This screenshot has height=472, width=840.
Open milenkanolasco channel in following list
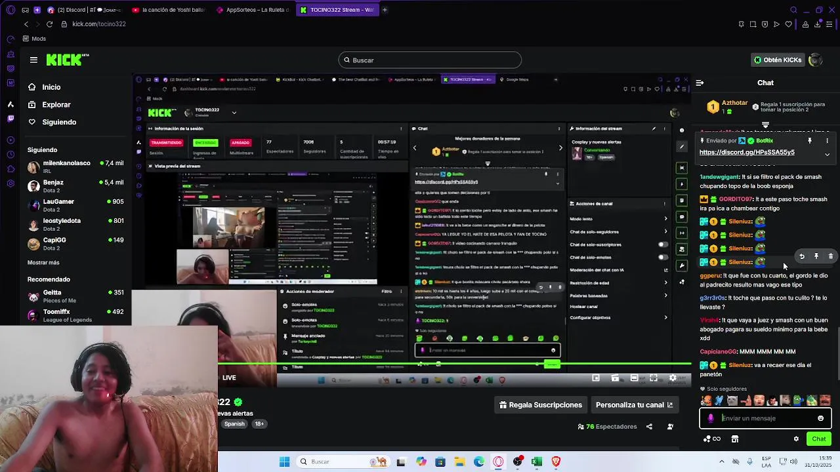click(x=75, y=167)
